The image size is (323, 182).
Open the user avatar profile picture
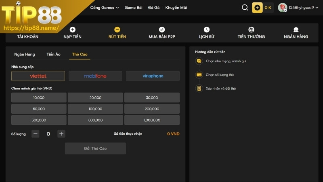282,8
